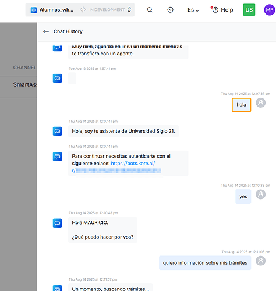Click the Hola, soy tu asistente message

click(x=123, y=131)
